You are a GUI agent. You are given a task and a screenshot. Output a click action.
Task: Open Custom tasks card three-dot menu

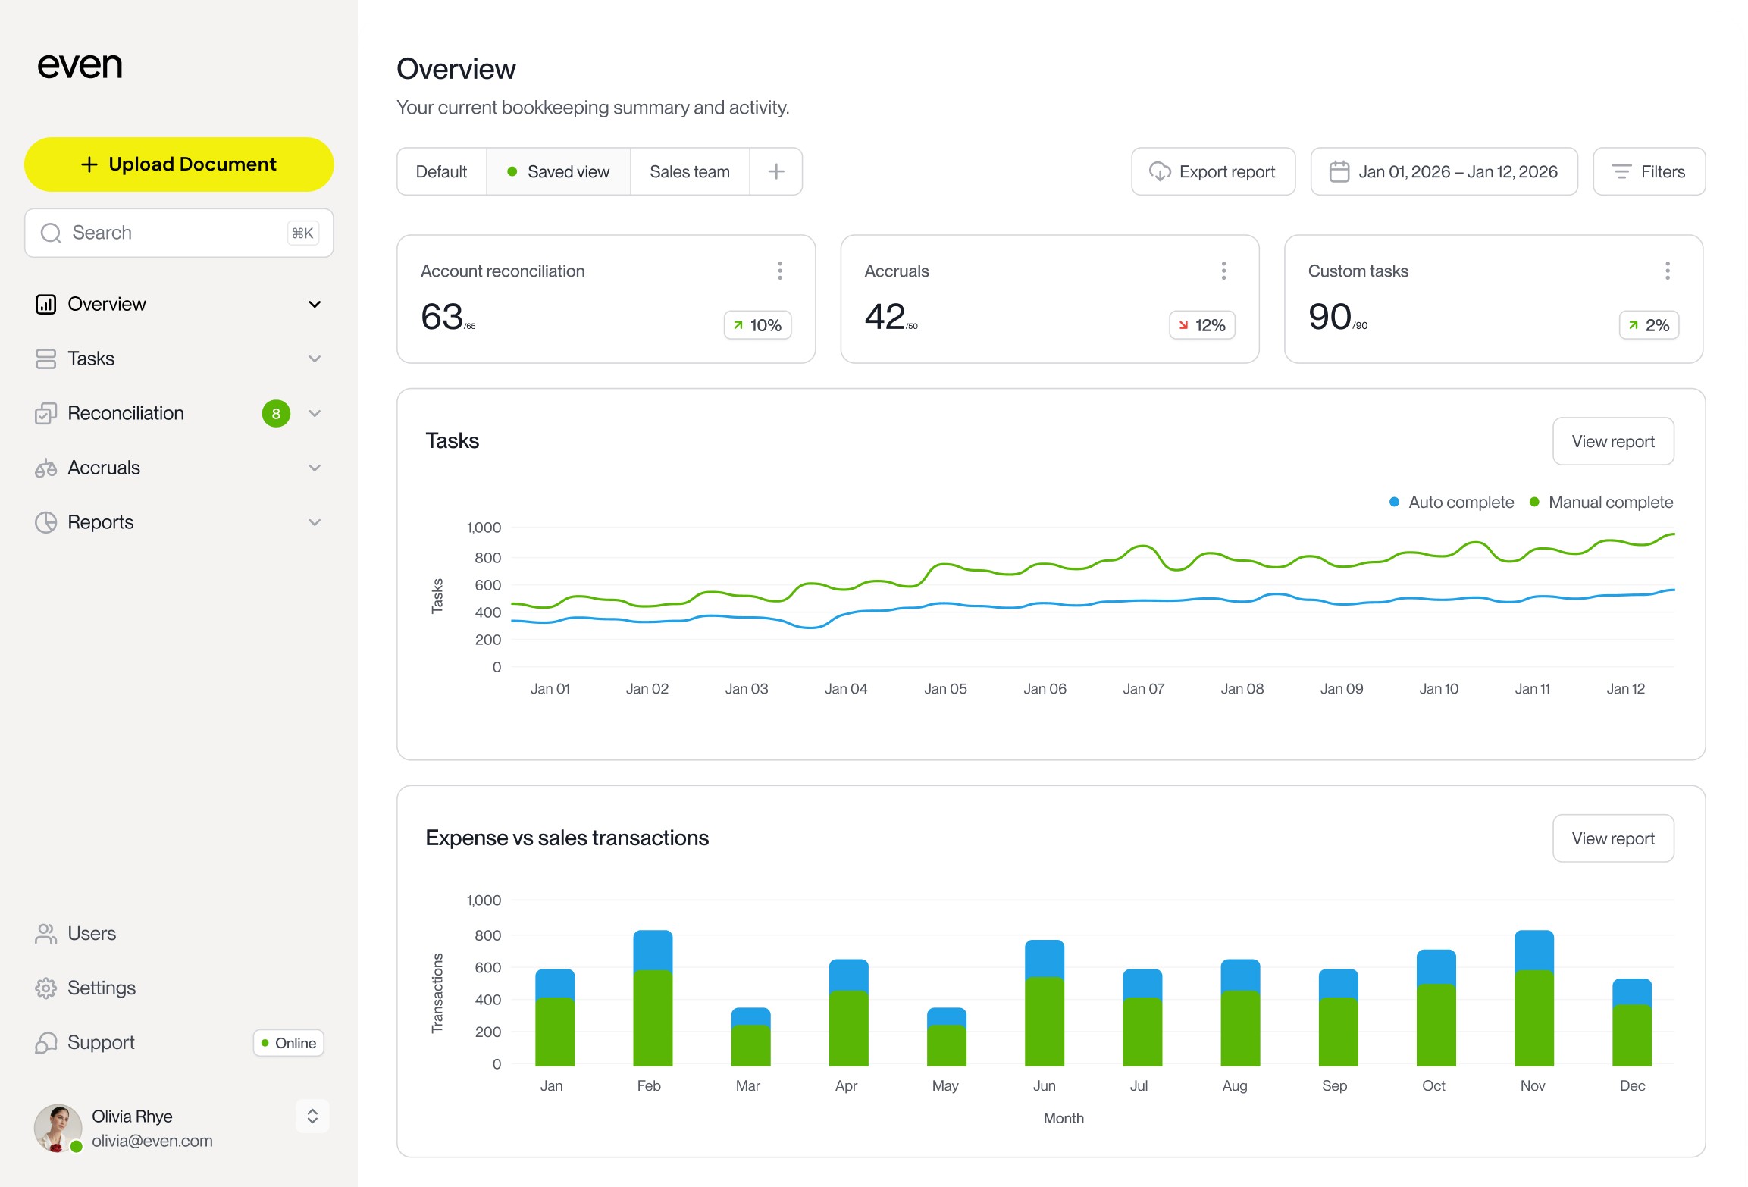click(x=1668, y=271)
